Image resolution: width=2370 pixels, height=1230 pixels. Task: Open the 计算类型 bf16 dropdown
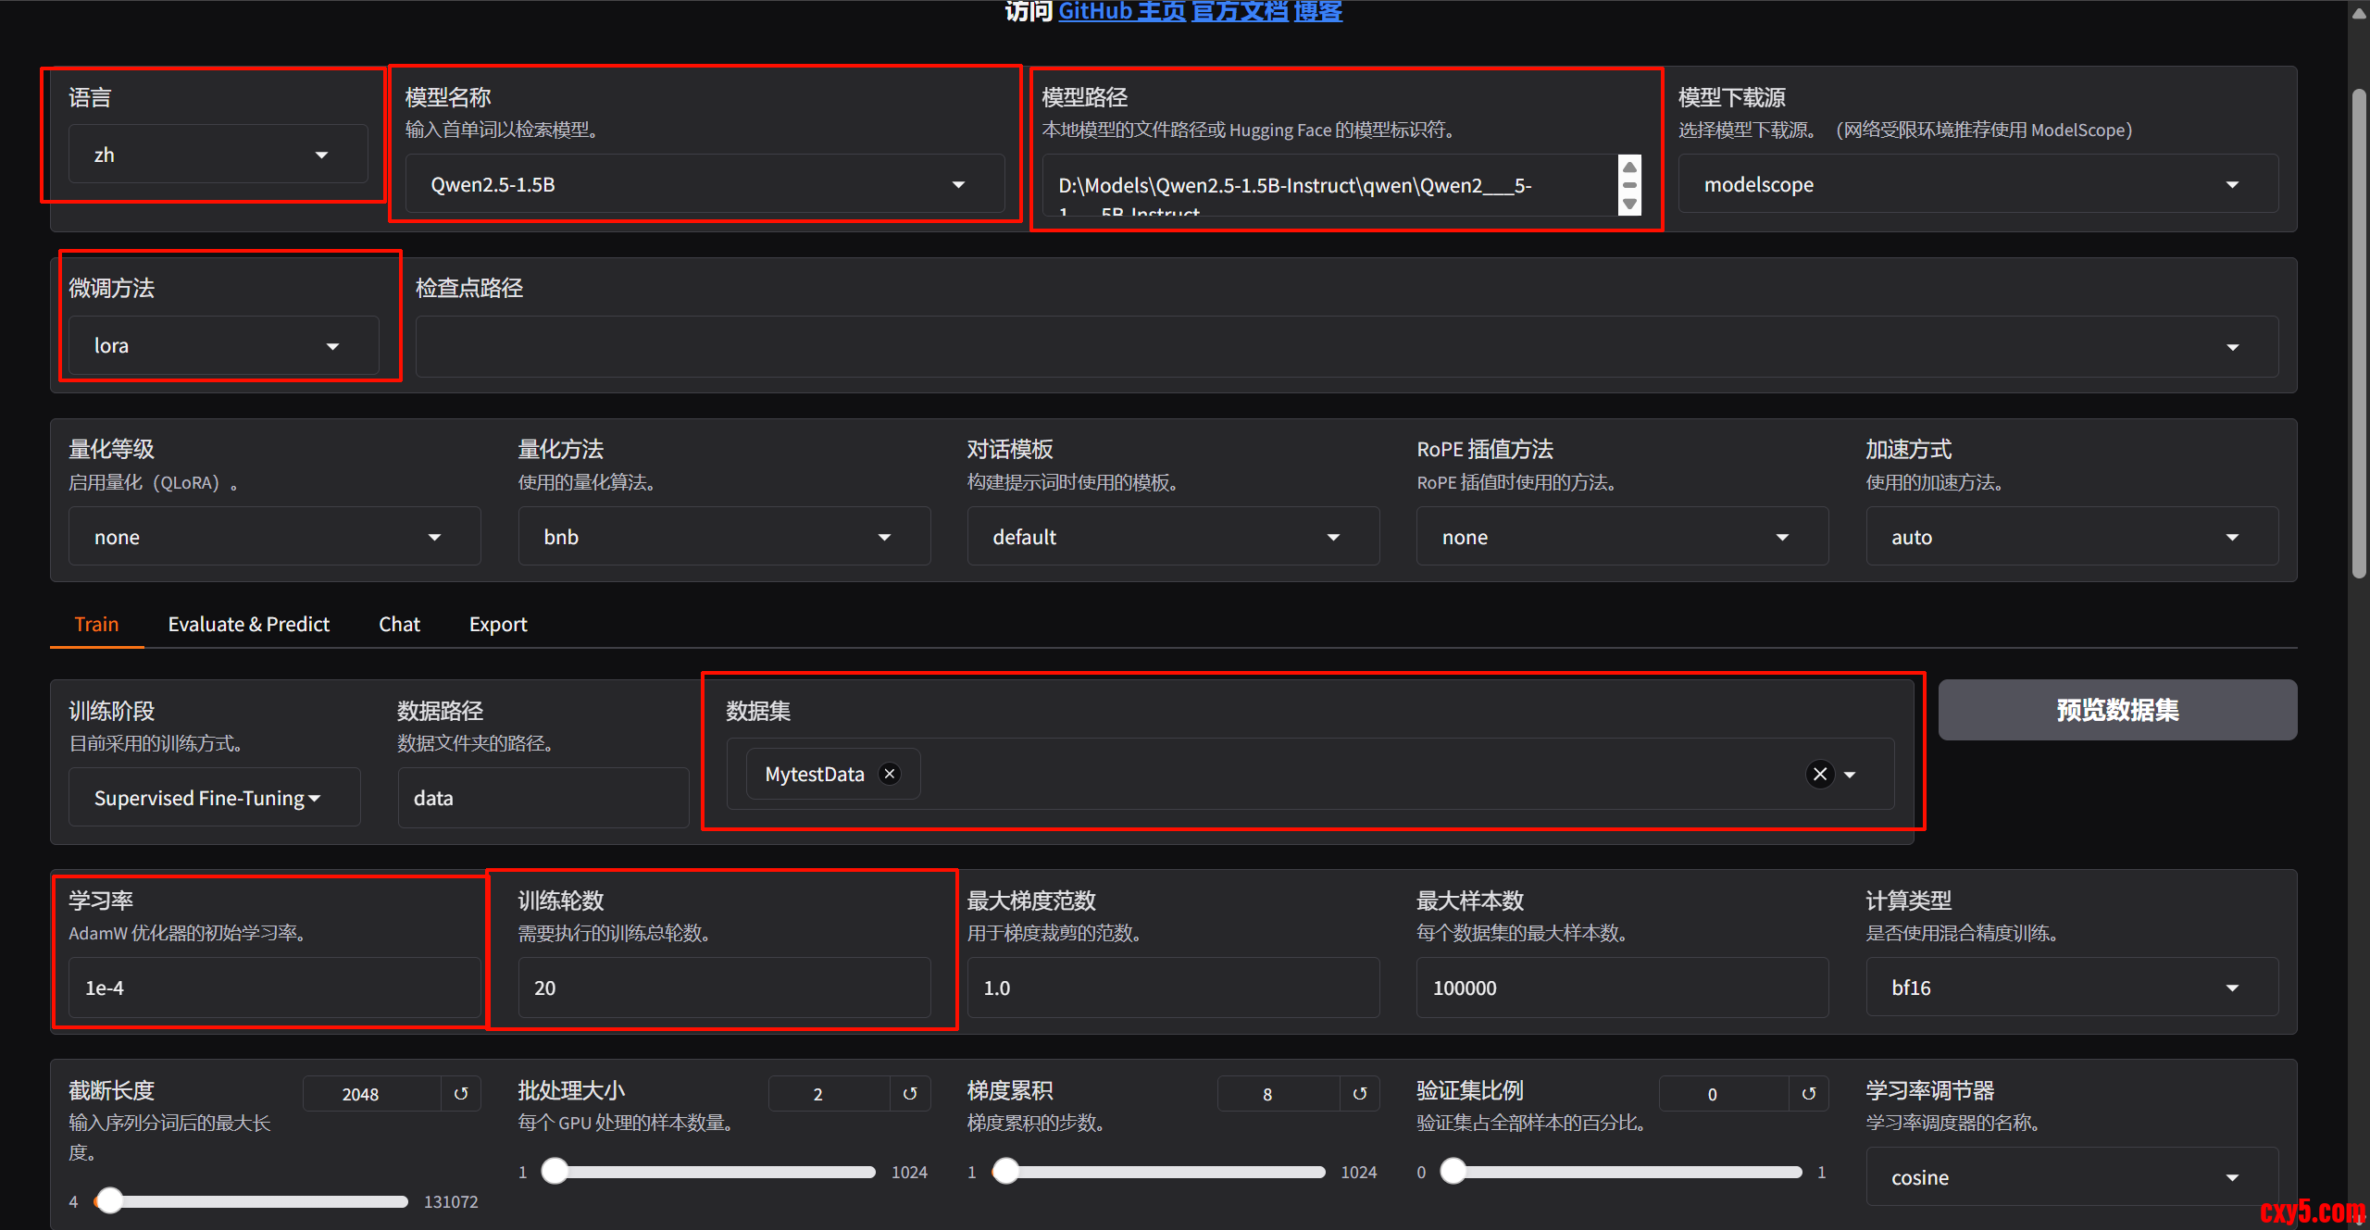2071,988
